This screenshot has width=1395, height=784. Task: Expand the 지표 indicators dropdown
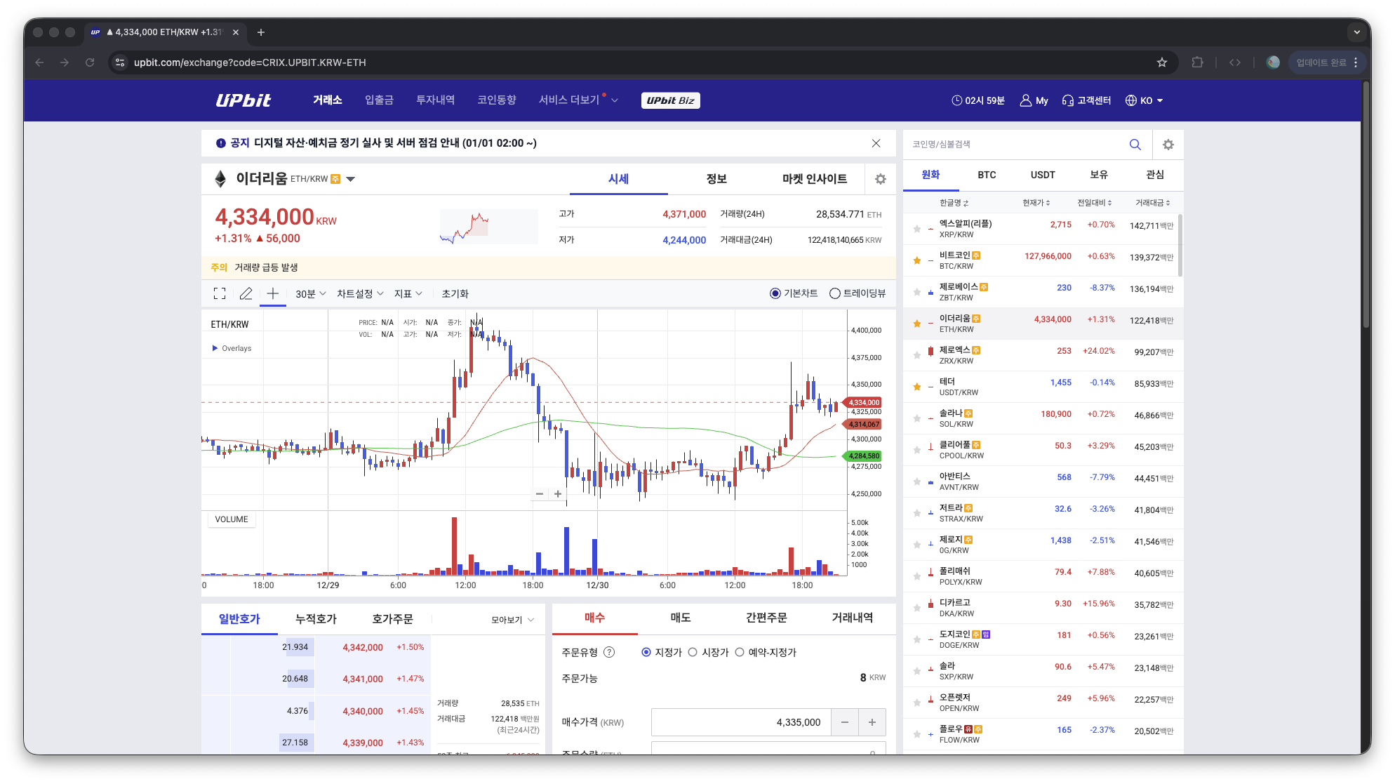[x=408, y=294]
